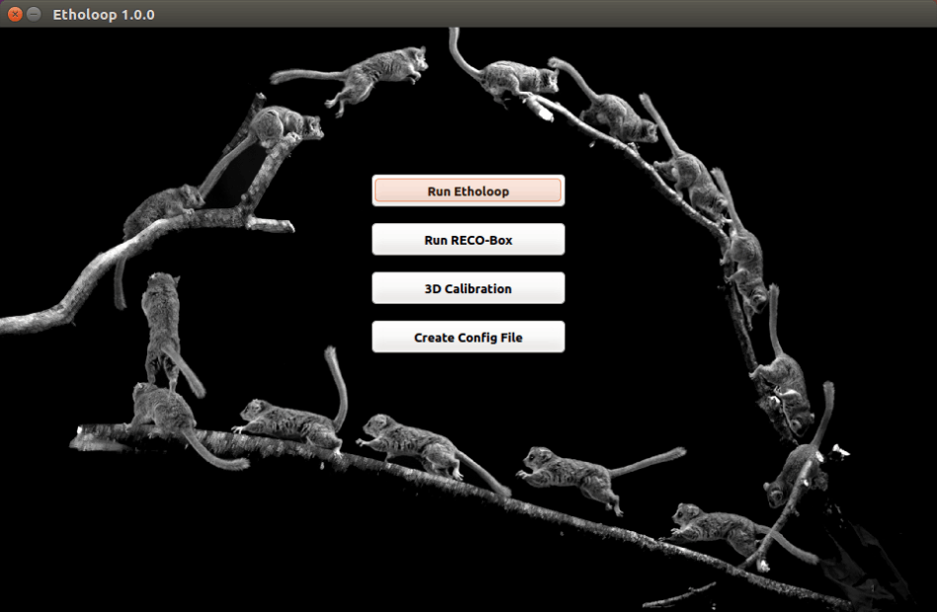
Task: Click the leftmost lemur on the lower branch
Action: coord(163,410)
